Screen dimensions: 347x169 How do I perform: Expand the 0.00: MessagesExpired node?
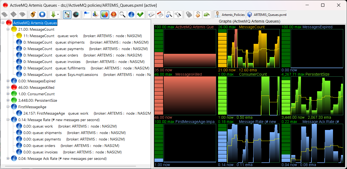point(8,81)
